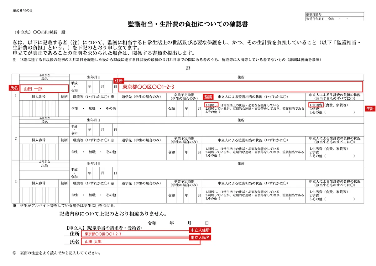Click the 山田 一郎 name field

(x=44, y=89)
